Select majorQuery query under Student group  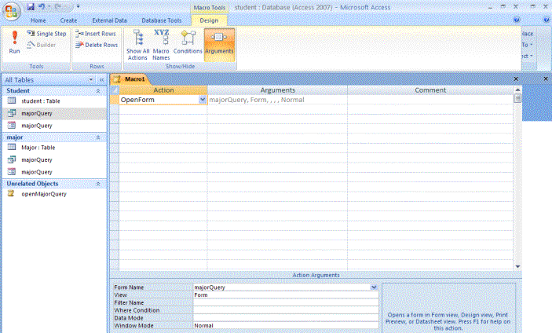(x=54, y=113)
